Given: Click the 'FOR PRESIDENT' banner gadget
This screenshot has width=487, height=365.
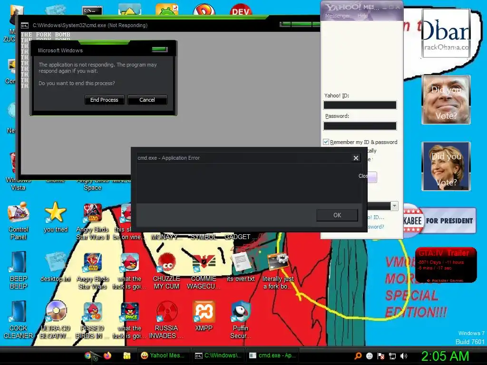Looking at the screenshot, I should pyautogui.click(x=440, y=221).
